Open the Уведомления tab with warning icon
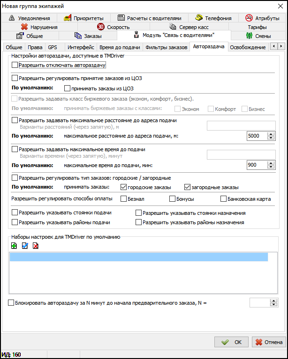Screen dimensions: 288x359 click(x=32, y=18)
